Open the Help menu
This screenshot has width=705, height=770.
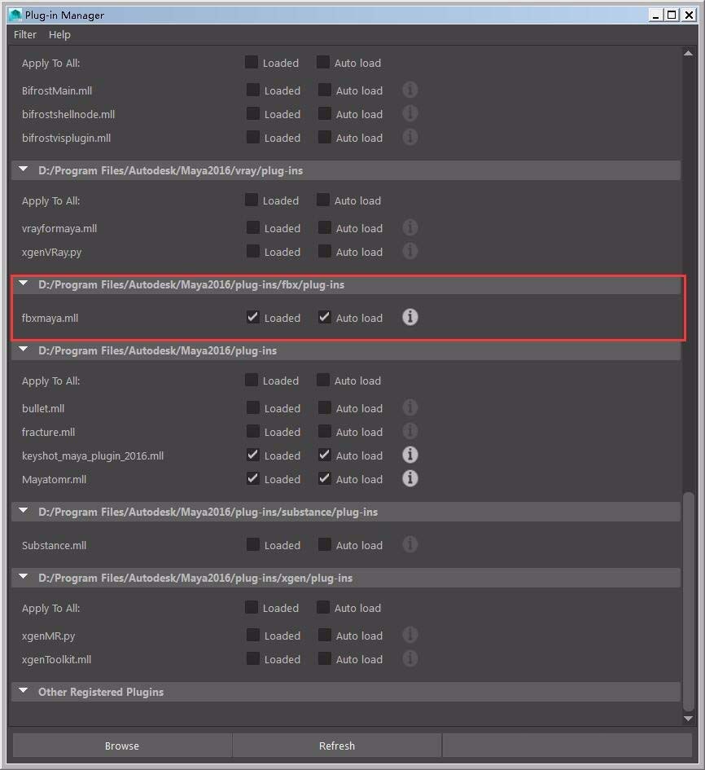click(x=59, y=34)
